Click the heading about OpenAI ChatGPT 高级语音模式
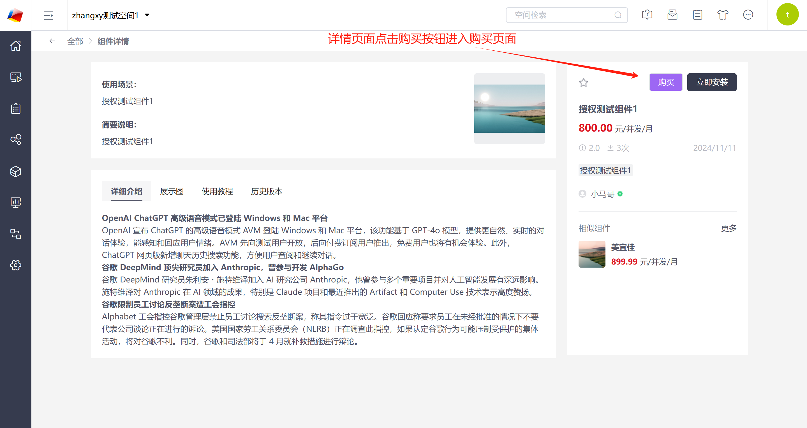This screenshot has height=428, width=807. coord(215,218)
